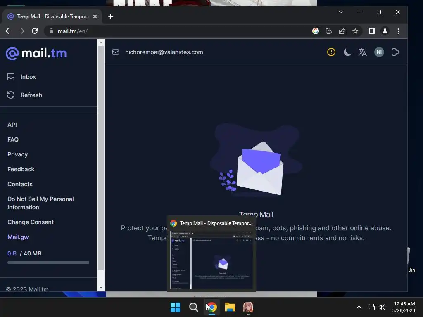This screenshot has height=317, width=423.
Task: Open Do Not Sell My Personal Information
Action: [x=40, y=203]
